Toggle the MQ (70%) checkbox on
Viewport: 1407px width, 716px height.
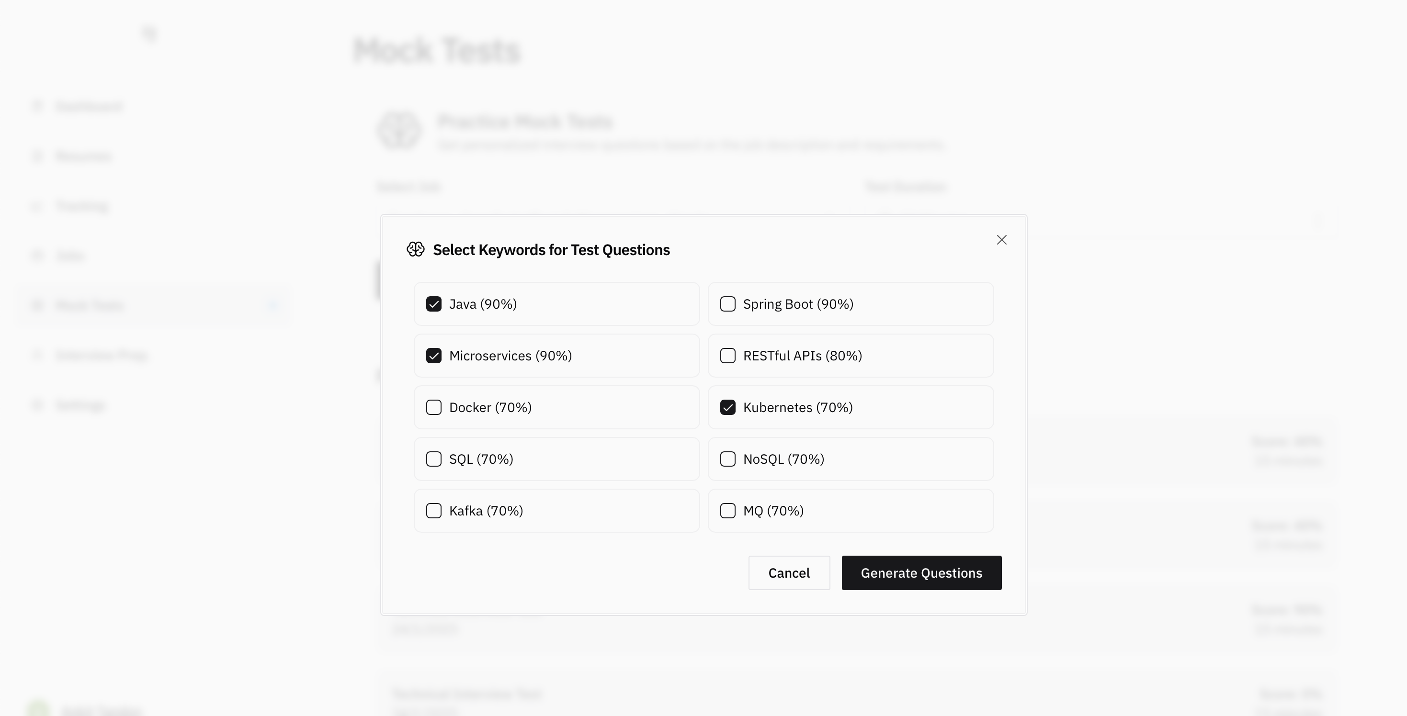727,511
